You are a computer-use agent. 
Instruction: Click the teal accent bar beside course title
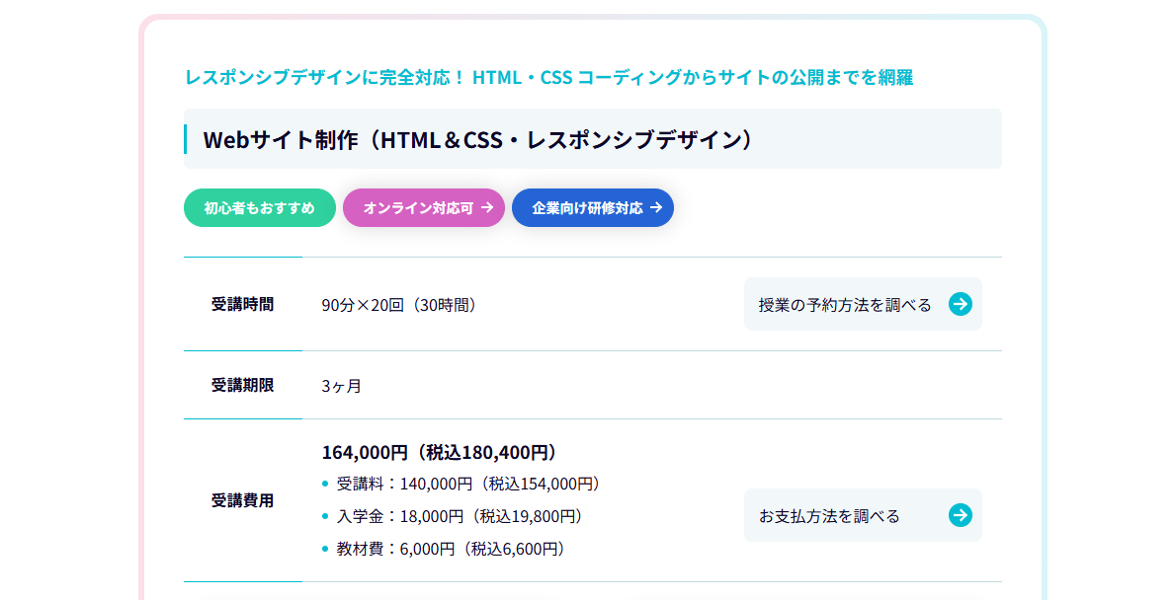click(x=185, y=138)
